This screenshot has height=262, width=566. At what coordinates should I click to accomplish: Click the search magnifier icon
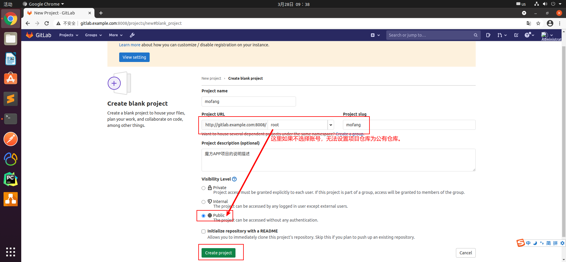pyautogui.click(x=475, y=35)
